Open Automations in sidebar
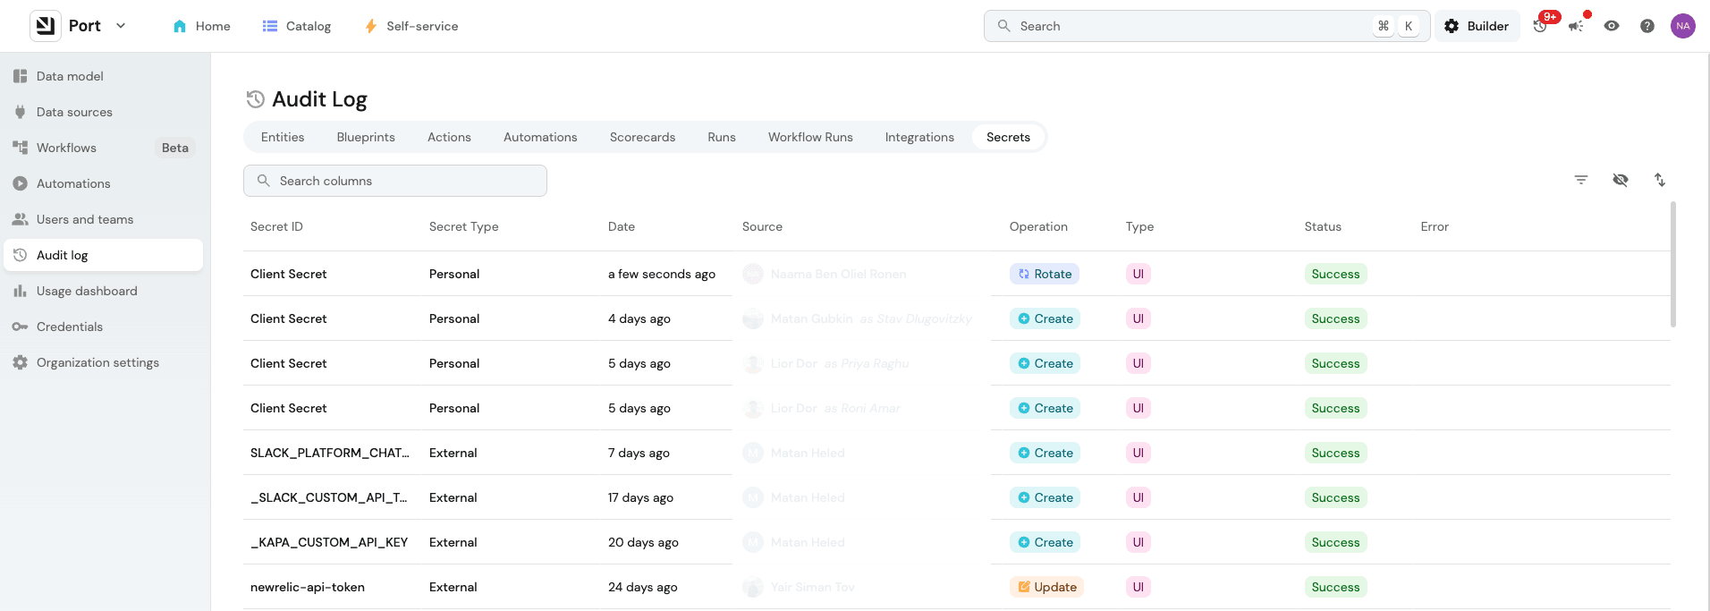Viewport: 1710px width, 611px height. pos(104,183)
